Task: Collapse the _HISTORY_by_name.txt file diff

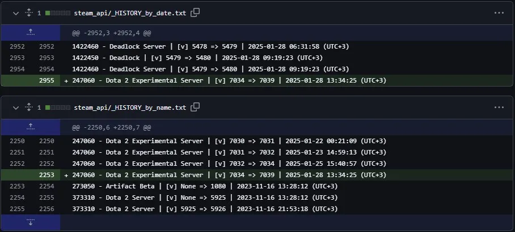Action: click(x=15, y=108)
